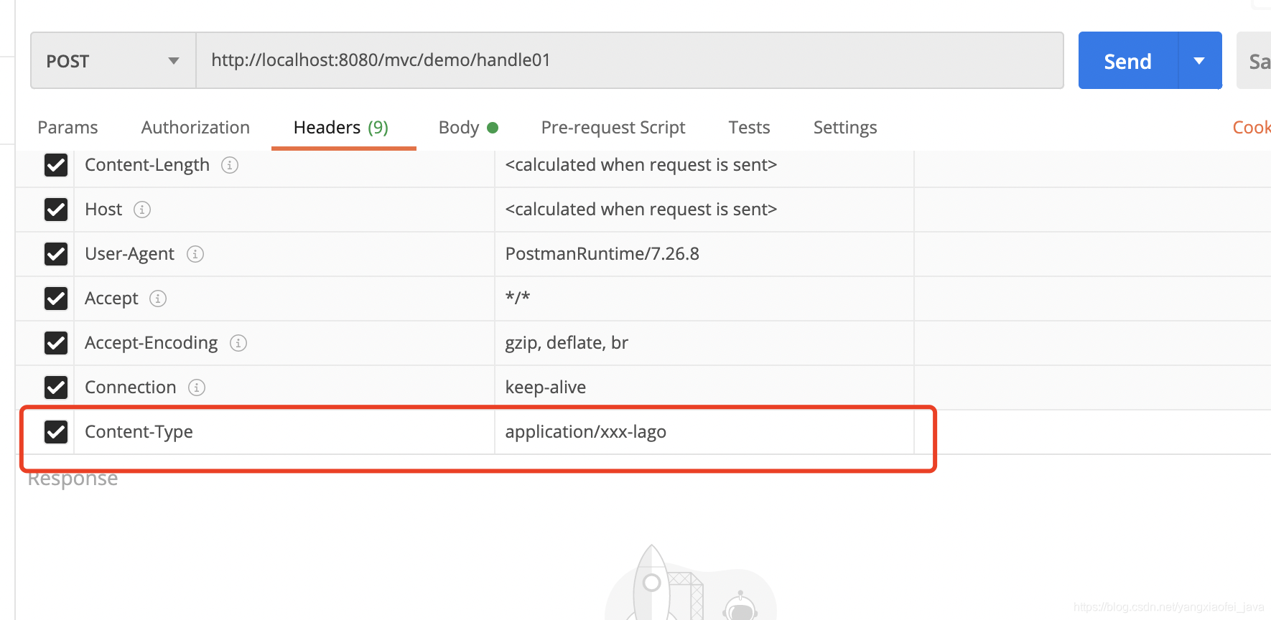Click the Host calculated value cell
1271x620 pixels.
coord(704,210)
